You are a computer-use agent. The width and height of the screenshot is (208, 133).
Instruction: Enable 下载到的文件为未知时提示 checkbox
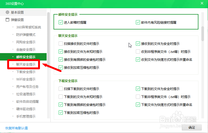[61, 97]
